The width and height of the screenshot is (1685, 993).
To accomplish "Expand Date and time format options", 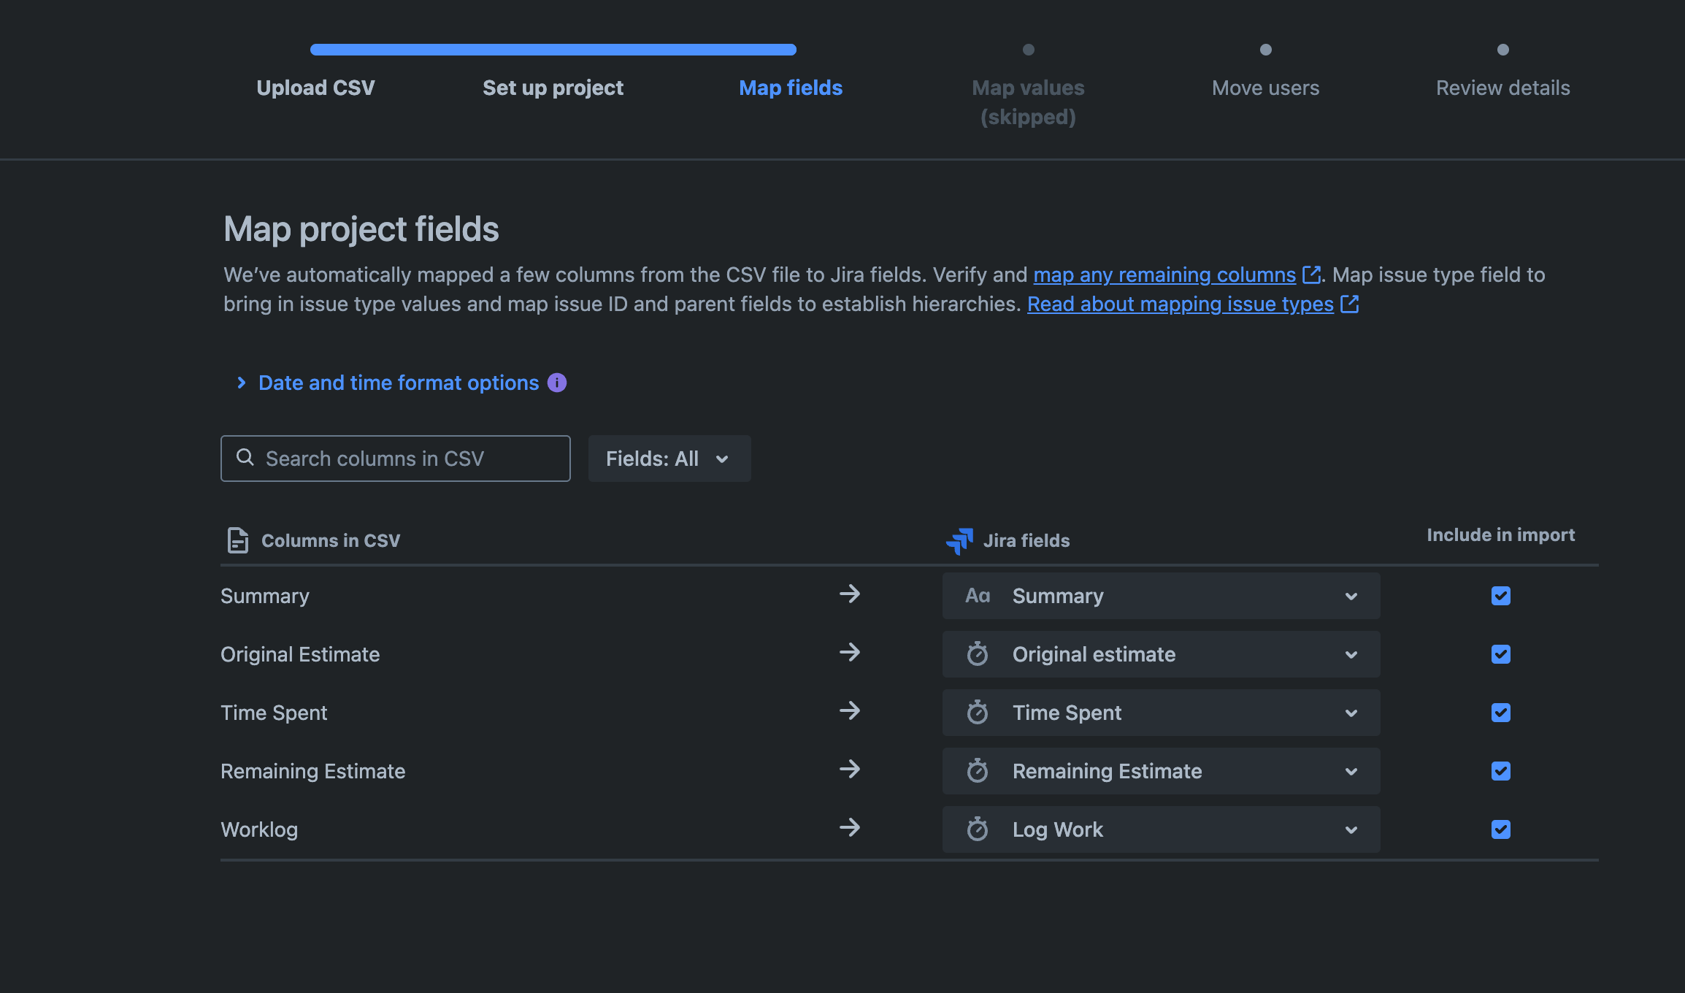I will [398, 383].
